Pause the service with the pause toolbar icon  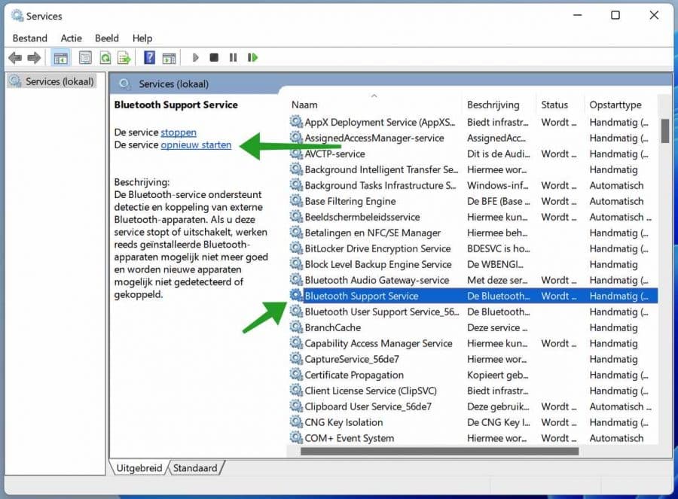coord(232,57)
